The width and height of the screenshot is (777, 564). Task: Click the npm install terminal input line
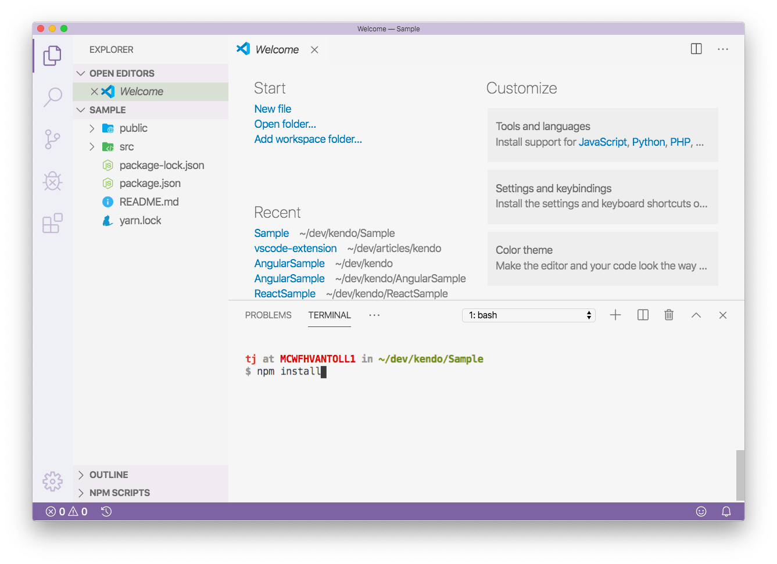click(x=286, y=372)
